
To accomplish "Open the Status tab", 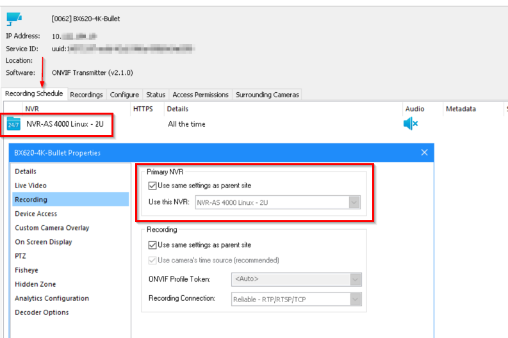I will pos(156,95).
